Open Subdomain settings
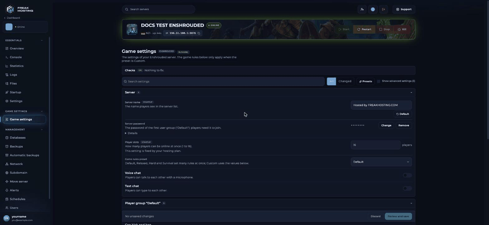Image resolution: width=489 pixels, height=225 pixels. [x=18, y=173]
